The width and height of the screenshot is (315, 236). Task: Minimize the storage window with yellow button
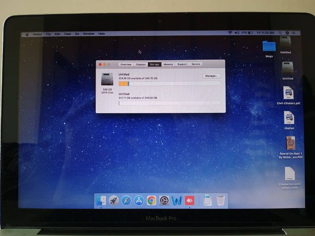tap(105, 65)
